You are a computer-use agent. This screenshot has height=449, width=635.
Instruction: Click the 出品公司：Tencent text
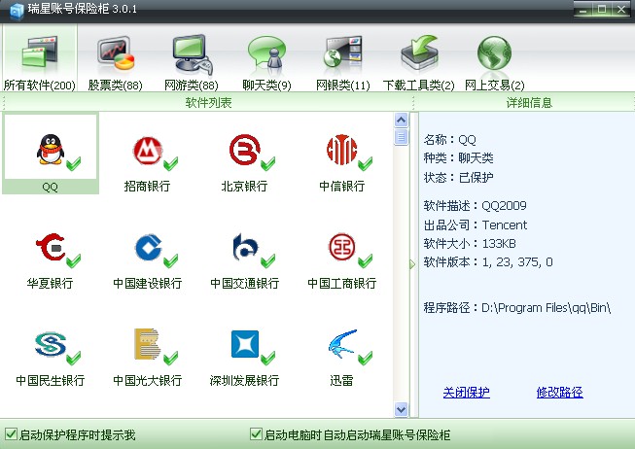(x=476, y=224)
